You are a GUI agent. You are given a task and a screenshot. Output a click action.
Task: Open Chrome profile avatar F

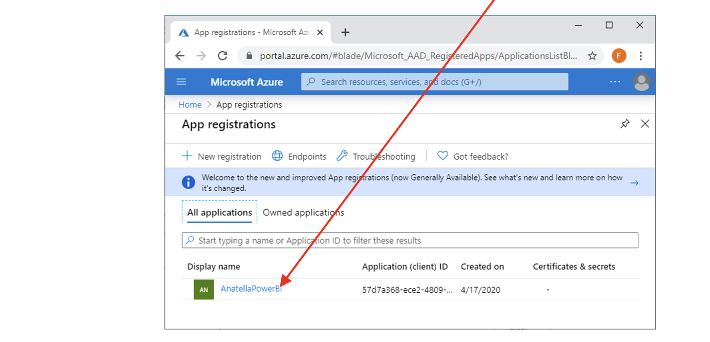[619, 56]
